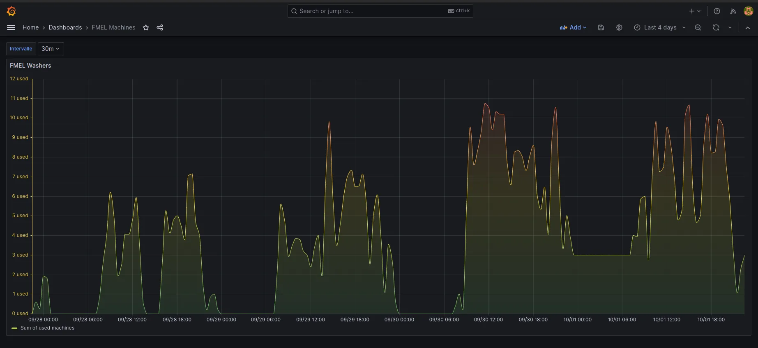Viewport: 758px width, 348px height.
Task: Share the dashboard via share icon
Action: tap(160, 27)
